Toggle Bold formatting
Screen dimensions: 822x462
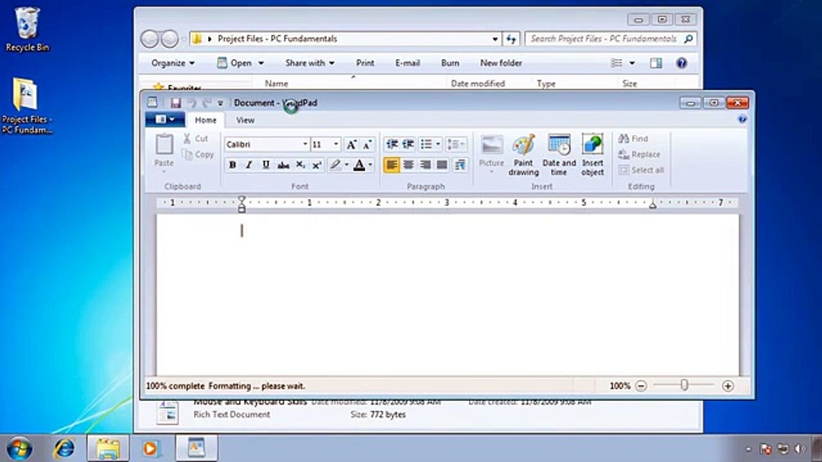coord(232,165)
